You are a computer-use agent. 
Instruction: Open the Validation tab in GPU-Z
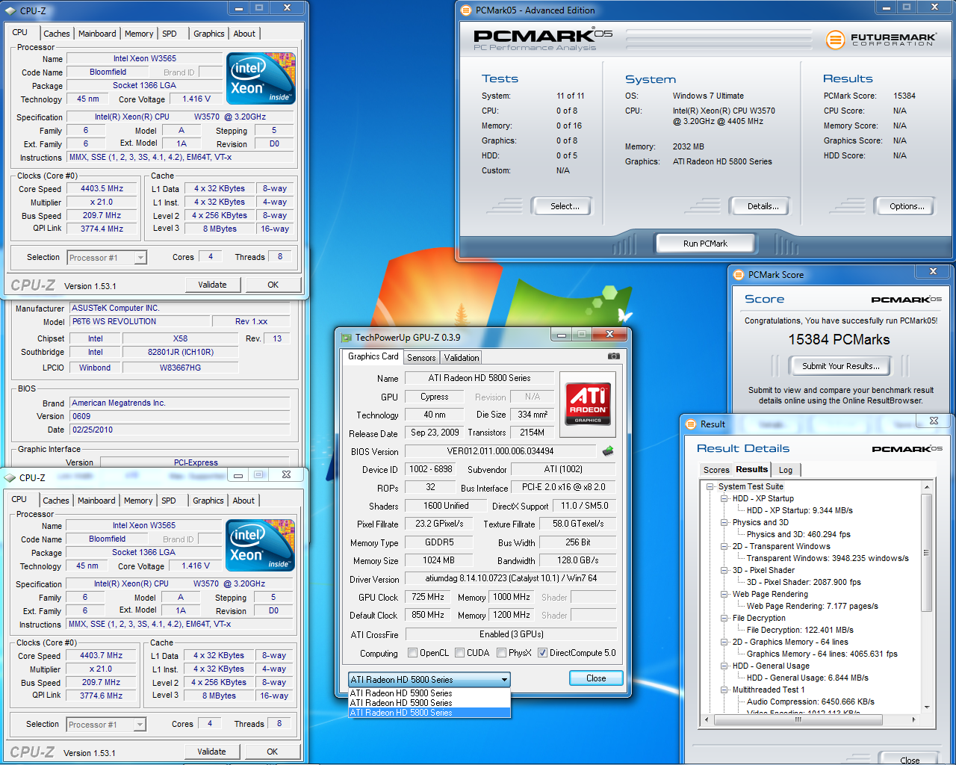pos(462,358)
